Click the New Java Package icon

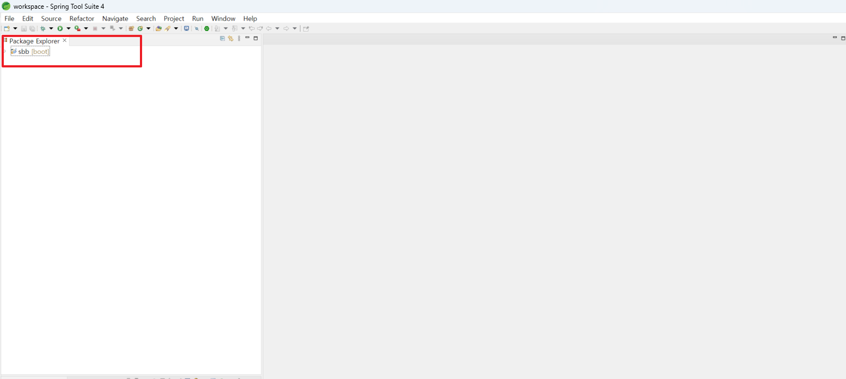[131, 28]
